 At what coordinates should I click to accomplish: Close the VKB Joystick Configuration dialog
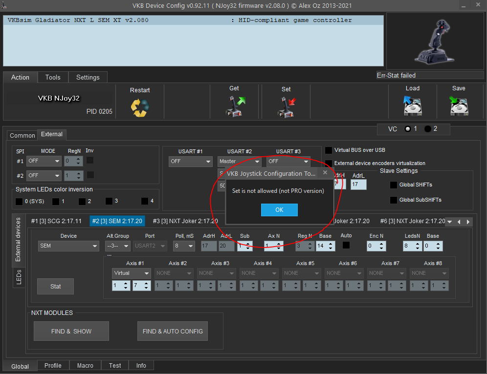(x=325, y=172)
